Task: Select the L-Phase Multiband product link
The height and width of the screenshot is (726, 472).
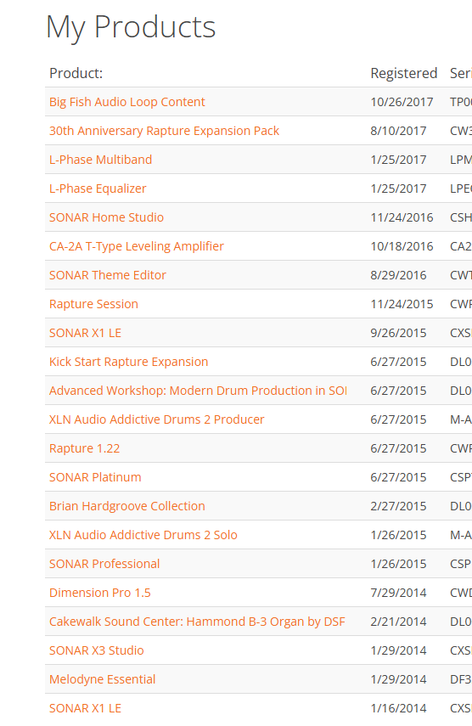Action: pyautogui.click(x=100, y=160)
